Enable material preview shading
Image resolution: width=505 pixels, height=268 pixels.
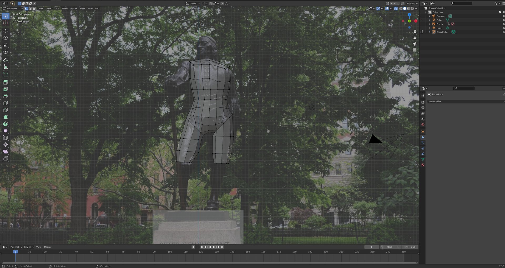[408, 8]
